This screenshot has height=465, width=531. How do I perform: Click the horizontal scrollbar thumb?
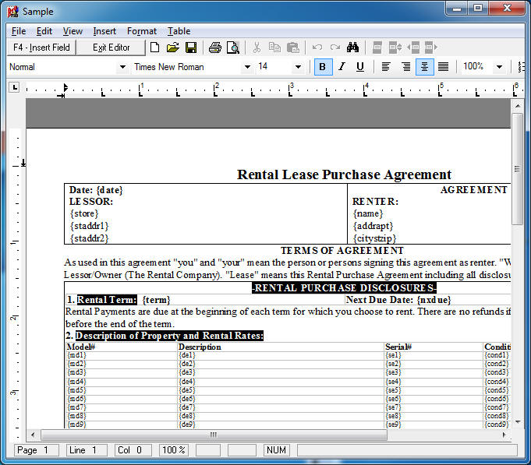[213, 435]
